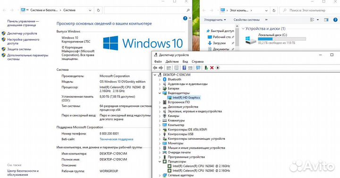
Task: Expand the Bluetooth category
Action: [160, 79]
